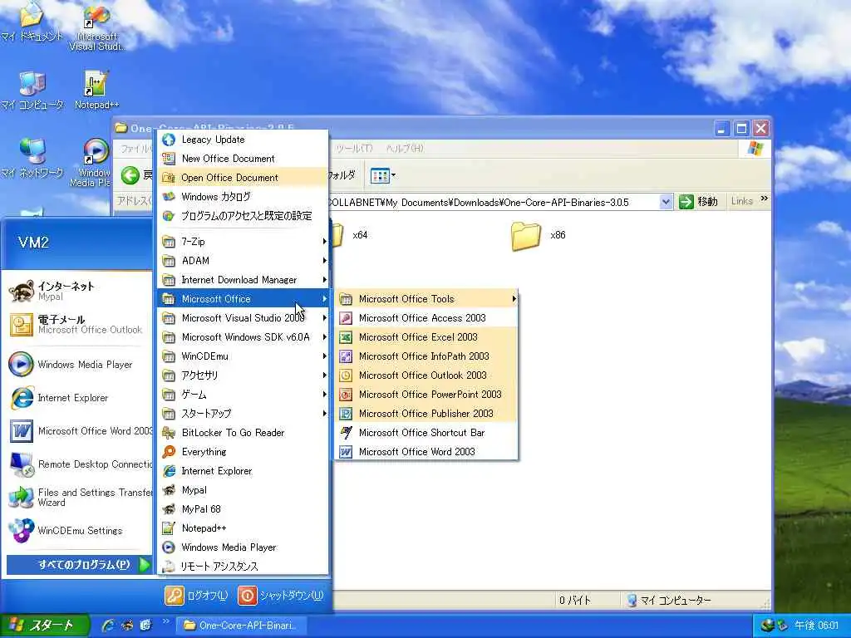Launch BitLocker To Go Reader
Image resolution: width=851 pixels, height=638 pixels.
(x=243, y=432)
